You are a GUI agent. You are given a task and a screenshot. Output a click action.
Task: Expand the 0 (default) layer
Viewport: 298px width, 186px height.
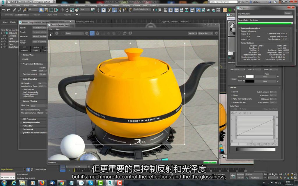(x=2, y=33)
